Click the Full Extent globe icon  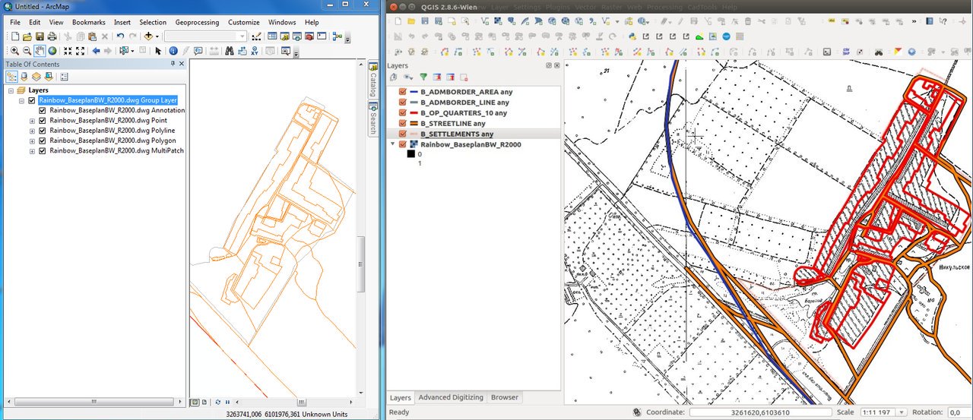[52, 51]
